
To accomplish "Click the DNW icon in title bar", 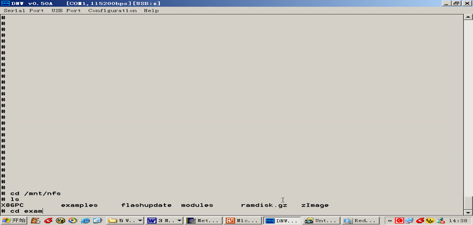I will 5,3.
